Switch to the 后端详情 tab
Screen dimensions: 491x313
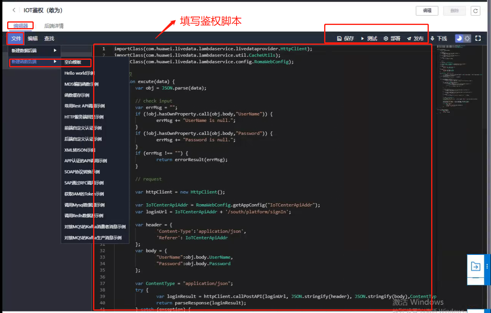point(54,26)
